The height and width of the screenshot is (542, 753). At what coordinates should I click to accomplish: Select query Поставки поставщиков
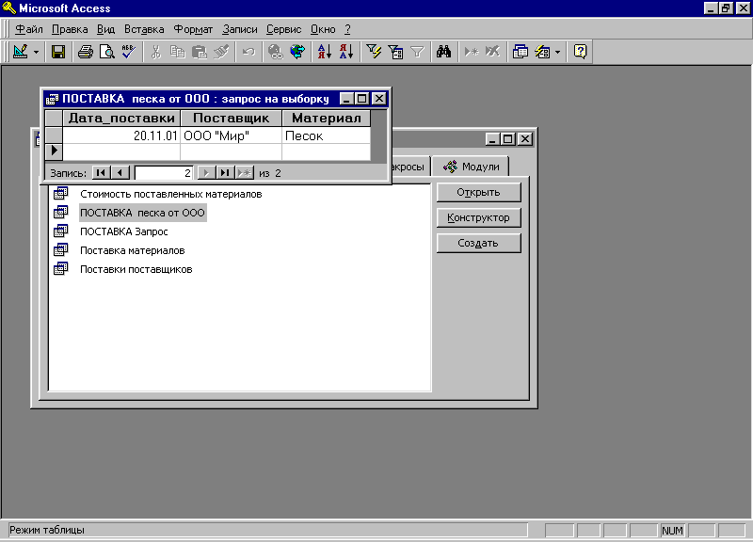(x=136, y=269)
